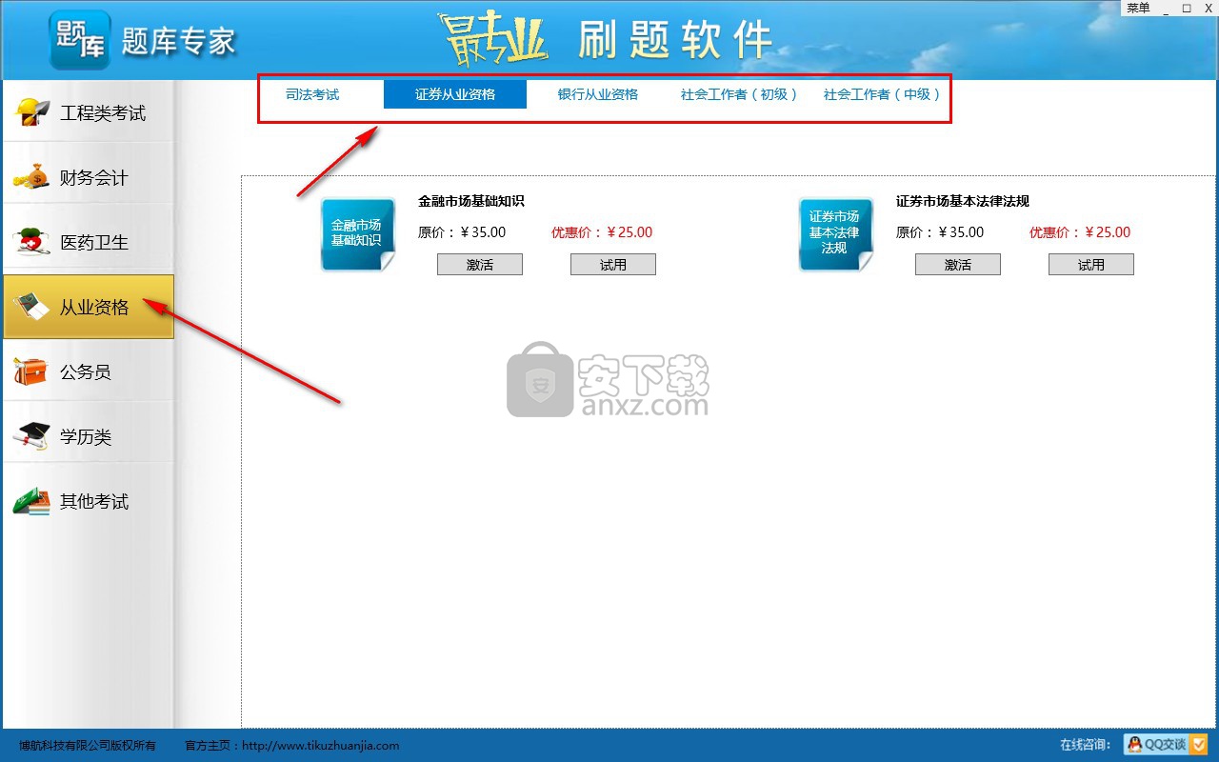The image size is (1219, 762).
Task: Select 财务会计 category
Action: 89,177
